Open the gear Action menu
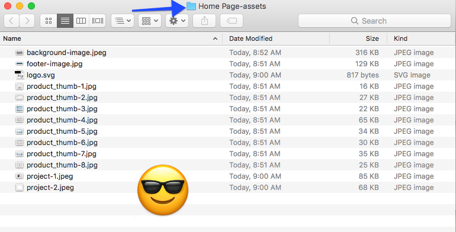 pos(177,21)
